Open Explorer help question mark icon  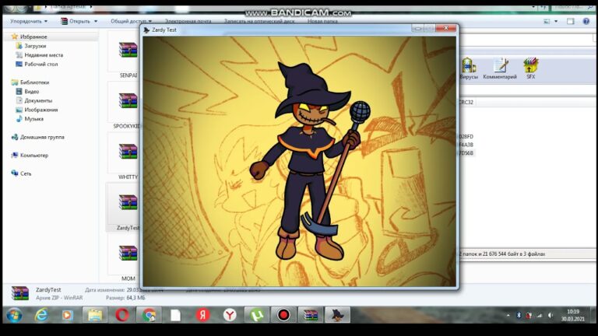coord(586,21)
